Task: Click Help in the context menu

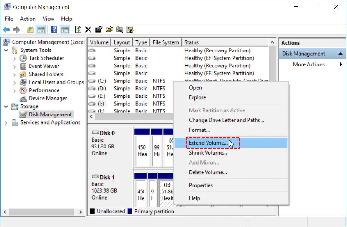Action: pyautogui.click(x=231, y=198)
